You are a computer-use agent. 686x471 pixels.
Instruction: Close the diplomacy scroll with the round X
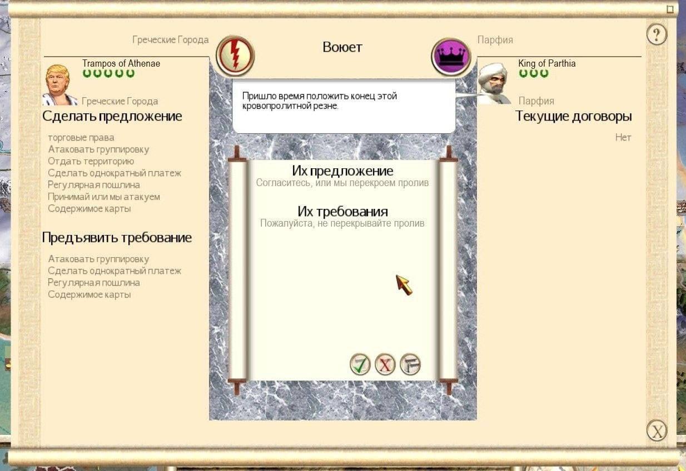pos(657,430)
